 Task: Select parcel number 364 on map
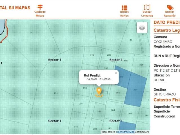coord(113,110)
